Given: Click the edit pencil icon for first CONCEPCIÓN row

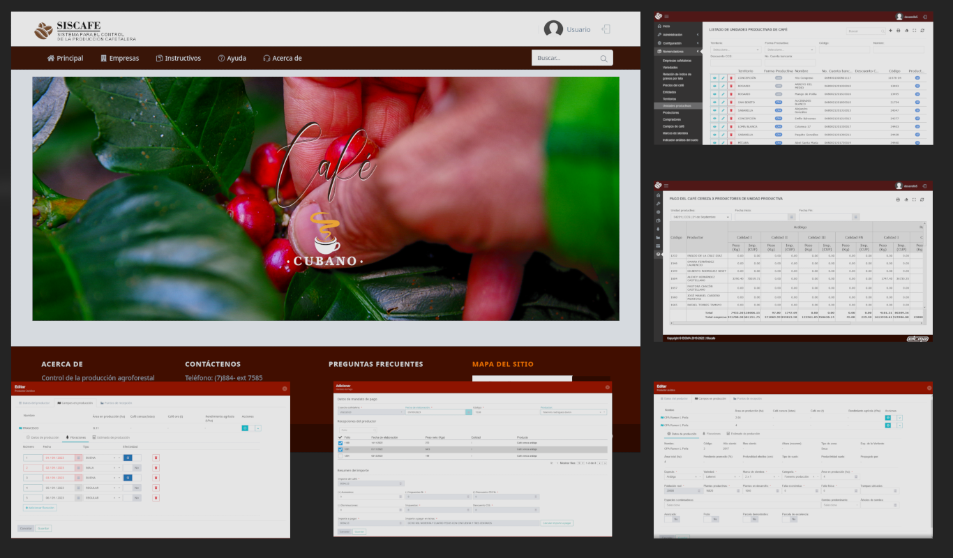Looking at the screenshot, I should coord(723,77).
